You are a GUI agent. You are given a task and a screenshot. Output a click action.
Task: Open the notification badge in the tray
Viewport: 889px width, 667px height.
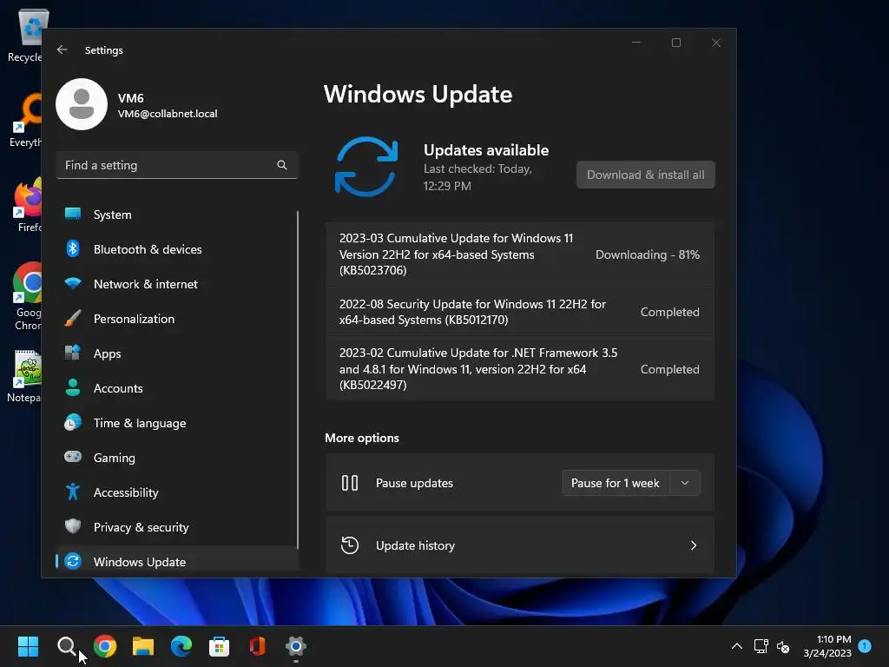865,645
